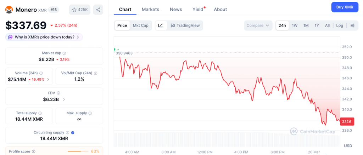Select the 1W time range
Image resolution: width=363 pixels, height=155 pixels.
point(295,25)
